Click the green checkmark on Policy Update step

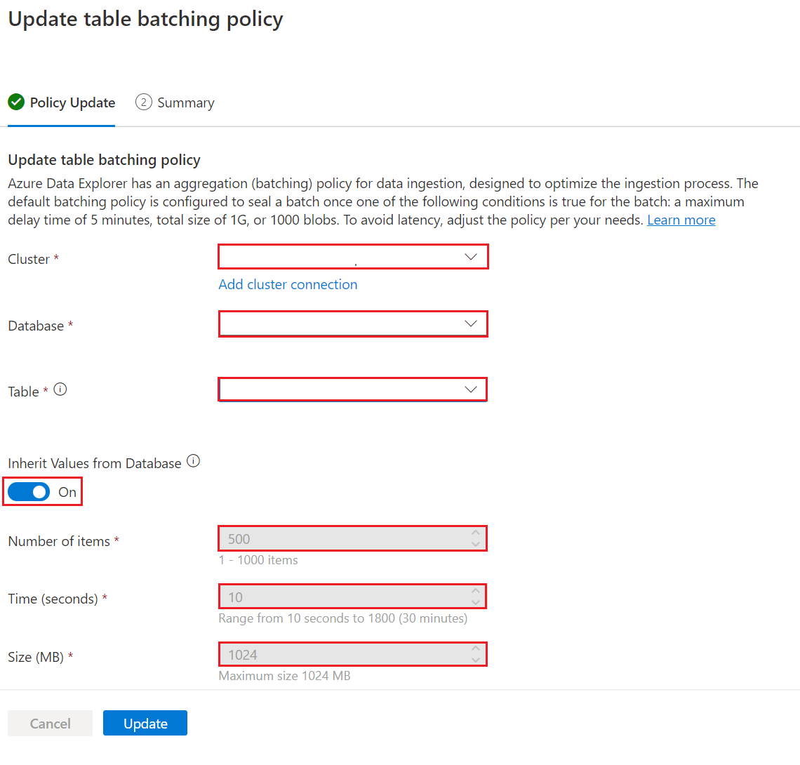15,102
